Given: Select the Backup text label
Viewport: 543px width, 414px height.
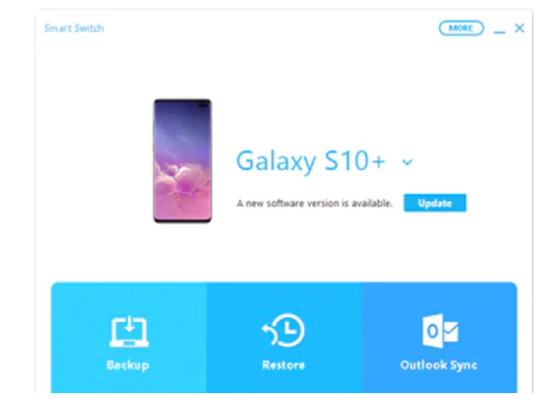Looking at the screenshot, I should (128, 365).
